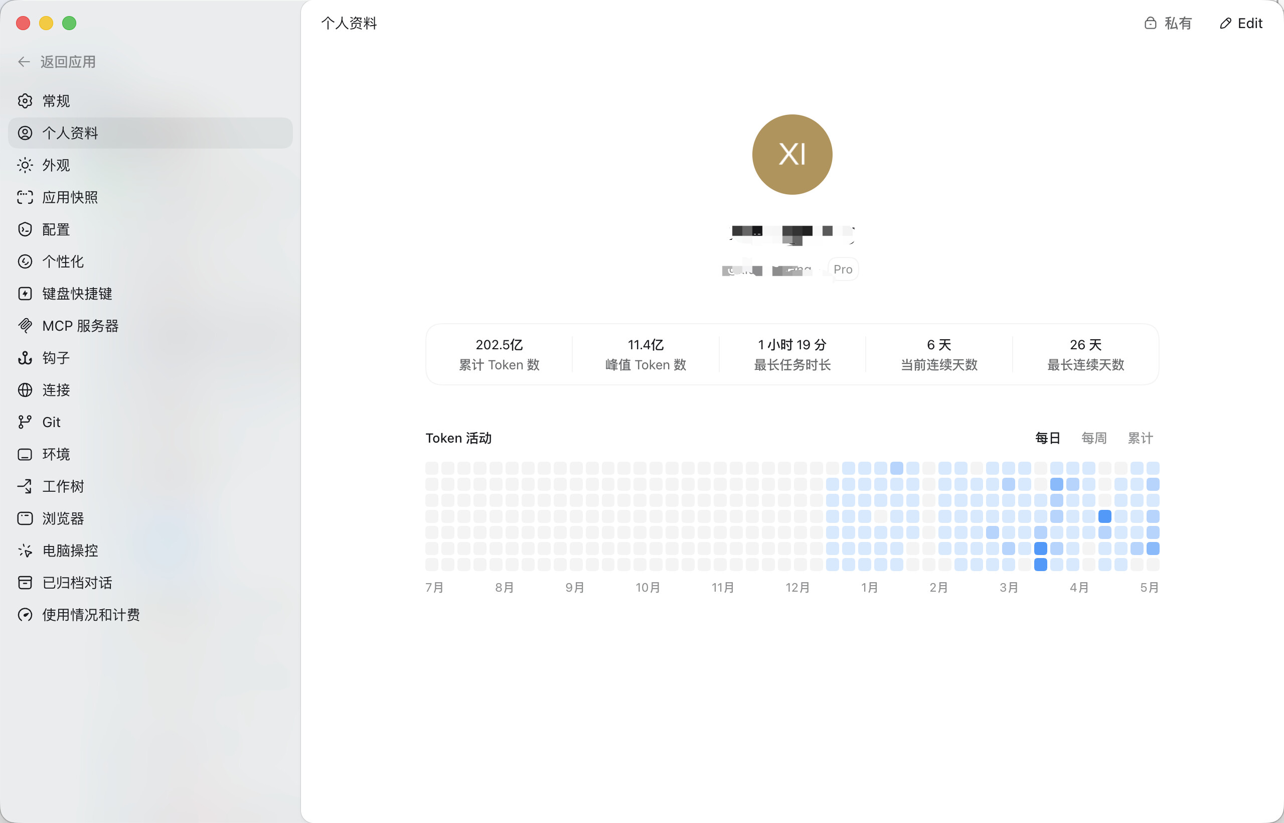
Task: Select the 每日 activity view
Action: tap(1047, 438)
